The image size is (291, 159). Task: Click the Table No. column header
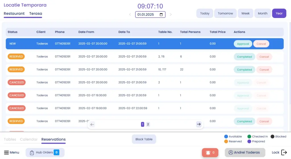(165, 32)
